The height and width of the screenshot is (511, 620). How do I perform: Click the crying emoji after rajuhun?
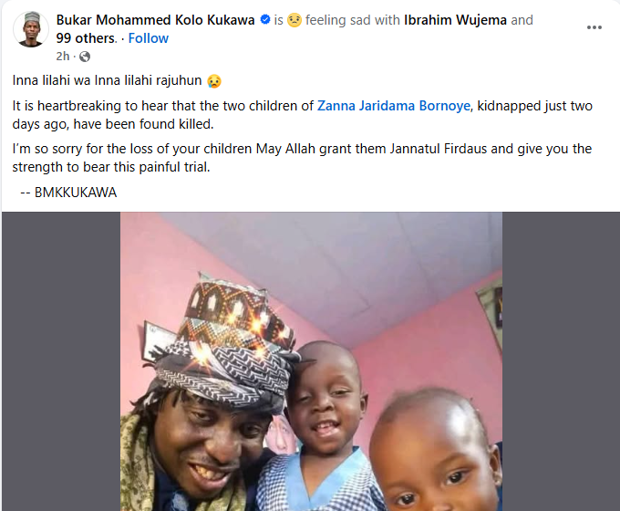pos(214,80)
